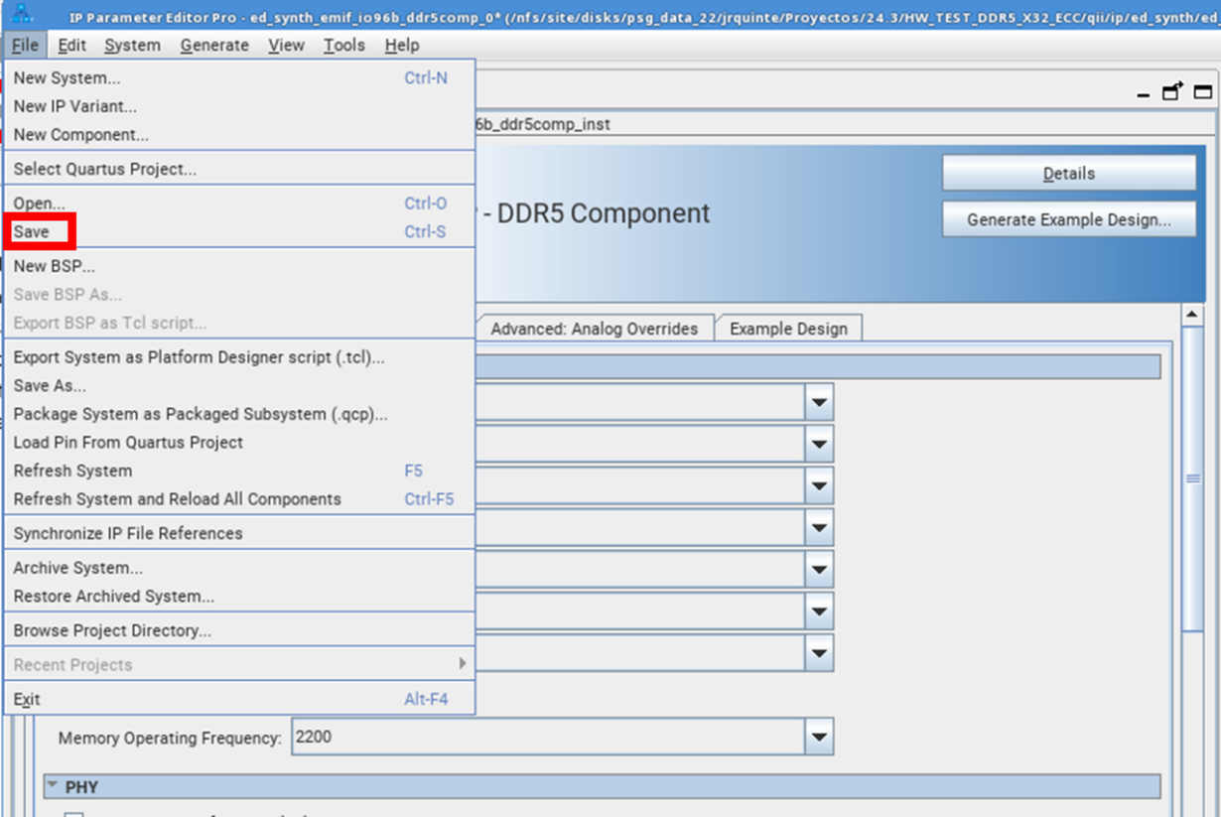This screenshot has width=1221, height=817.
Task: Open the Generate menu
Action: point(214,45)
